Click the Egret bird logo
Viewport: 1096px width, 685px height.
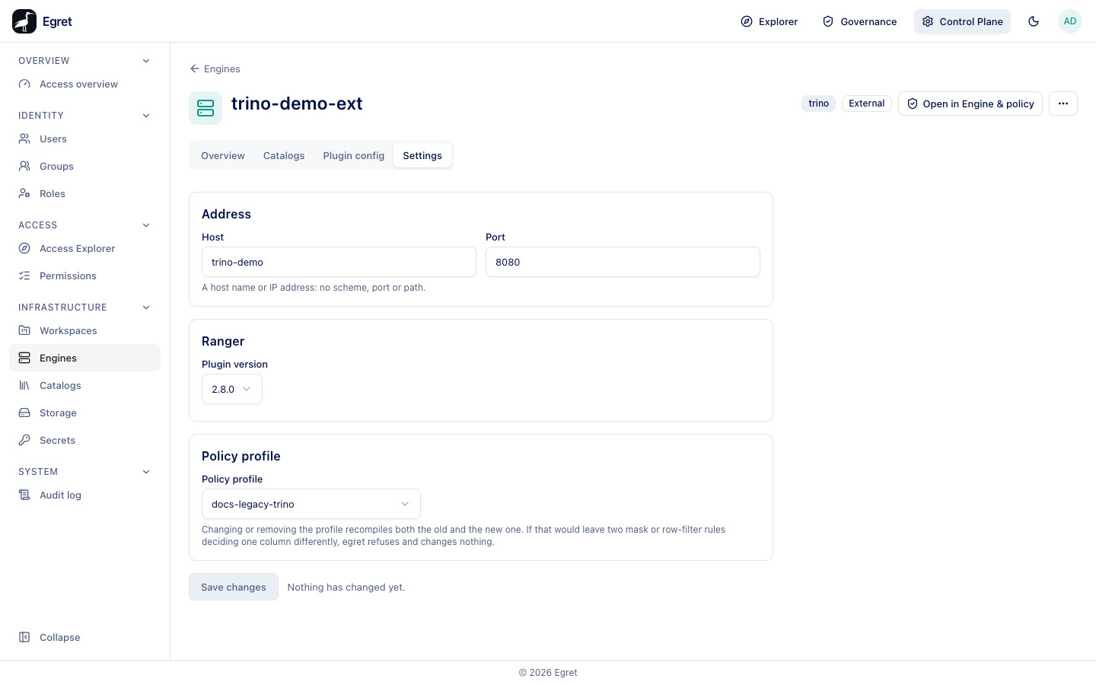(x=24, y=21)
